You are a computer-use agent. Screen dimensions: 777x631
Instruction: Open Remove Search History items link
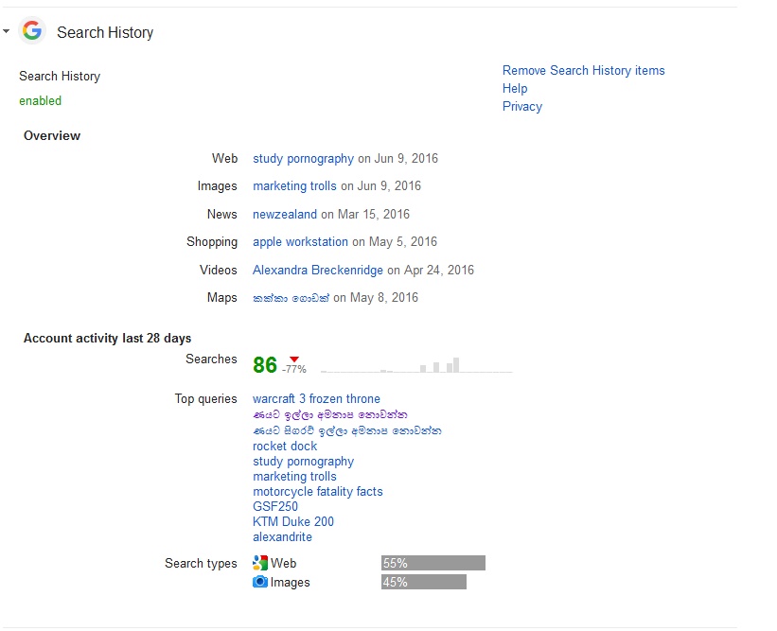[x=583, y=70]
